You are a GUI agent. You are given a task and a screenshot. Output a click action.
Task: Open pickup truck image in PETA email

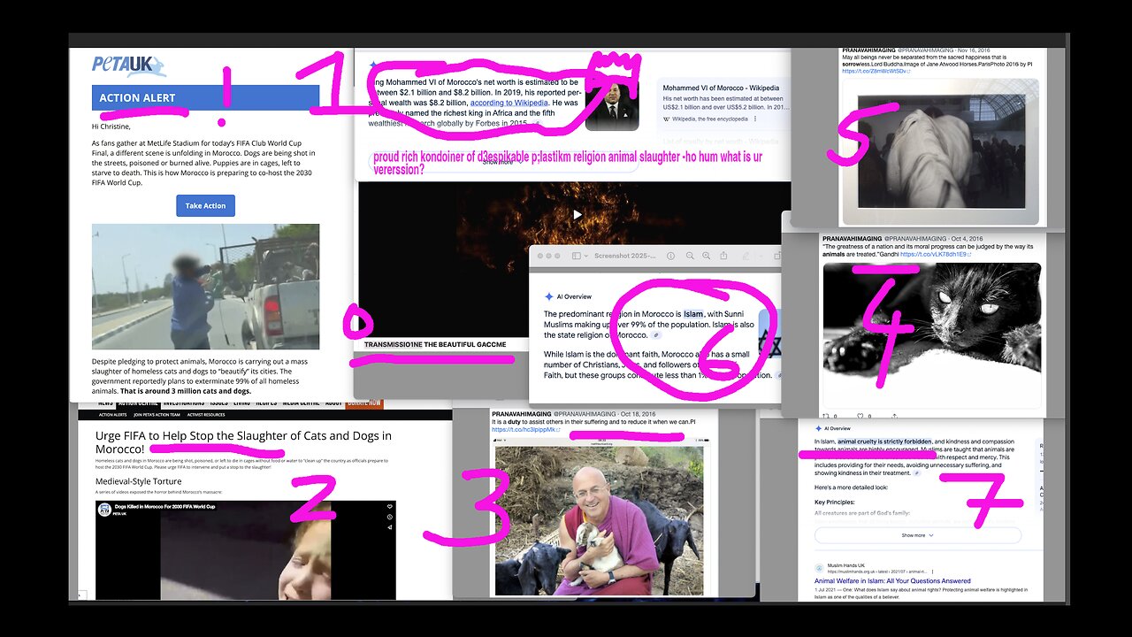coord(205,286)
